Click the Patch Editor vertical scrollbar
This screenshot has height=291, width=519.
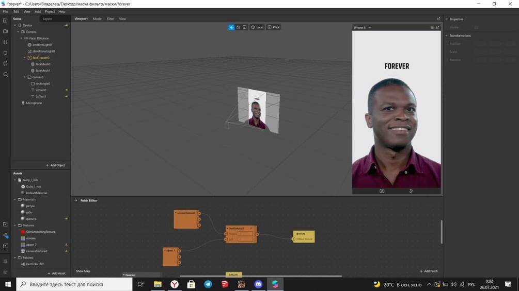point(442,232)
